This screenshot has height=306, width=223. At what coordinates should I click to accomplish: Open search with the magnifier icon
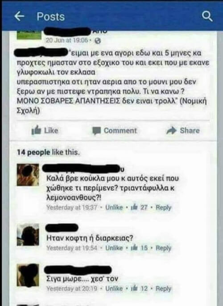(207, 16)
